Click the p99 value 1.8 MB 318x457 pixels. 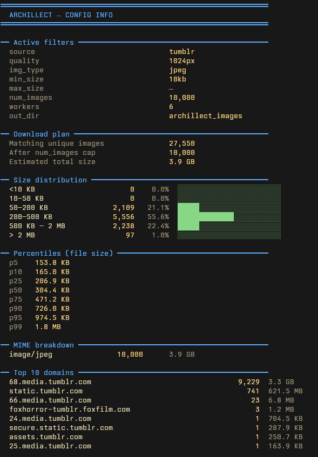pyautogui.click(x=48, y=327)
